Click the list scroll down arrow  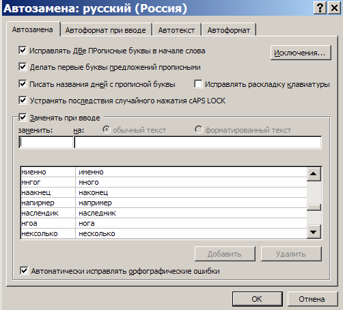314,232
